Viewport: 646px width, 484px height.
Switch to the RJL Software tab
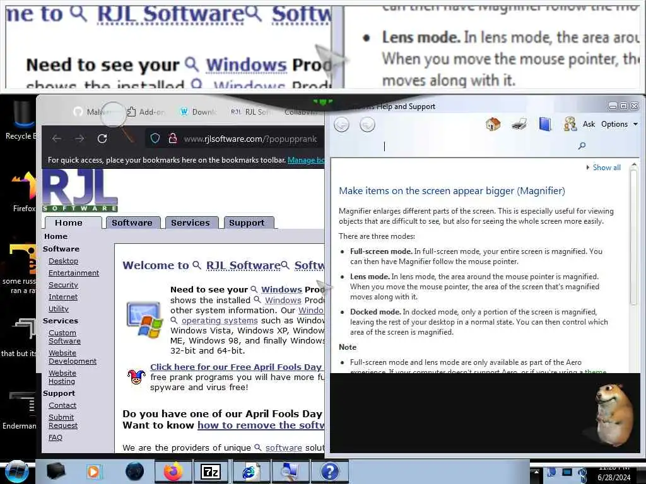pos(250,112)
